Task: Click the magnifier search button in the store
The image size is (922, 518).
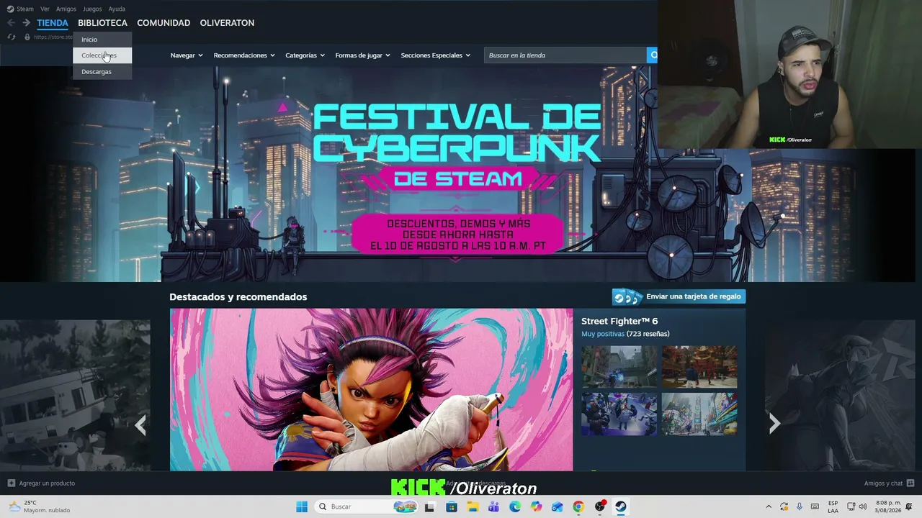Action: tap(653, 55)
